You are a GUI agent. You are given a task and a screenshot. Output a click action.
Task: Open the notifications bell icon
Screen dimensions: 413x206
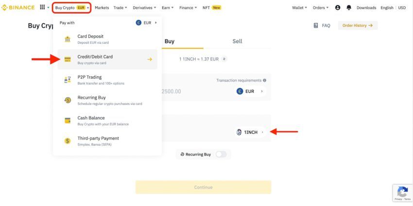[349, 8]
